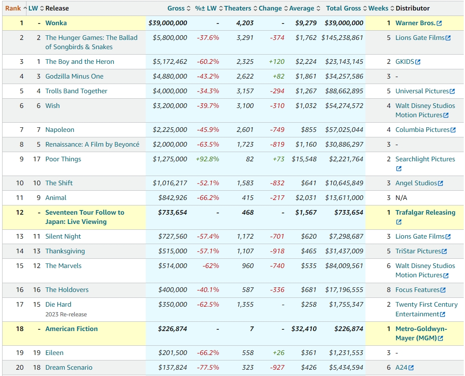
Task: Sort by %± LW column header
Action: [x=209, y=8]
